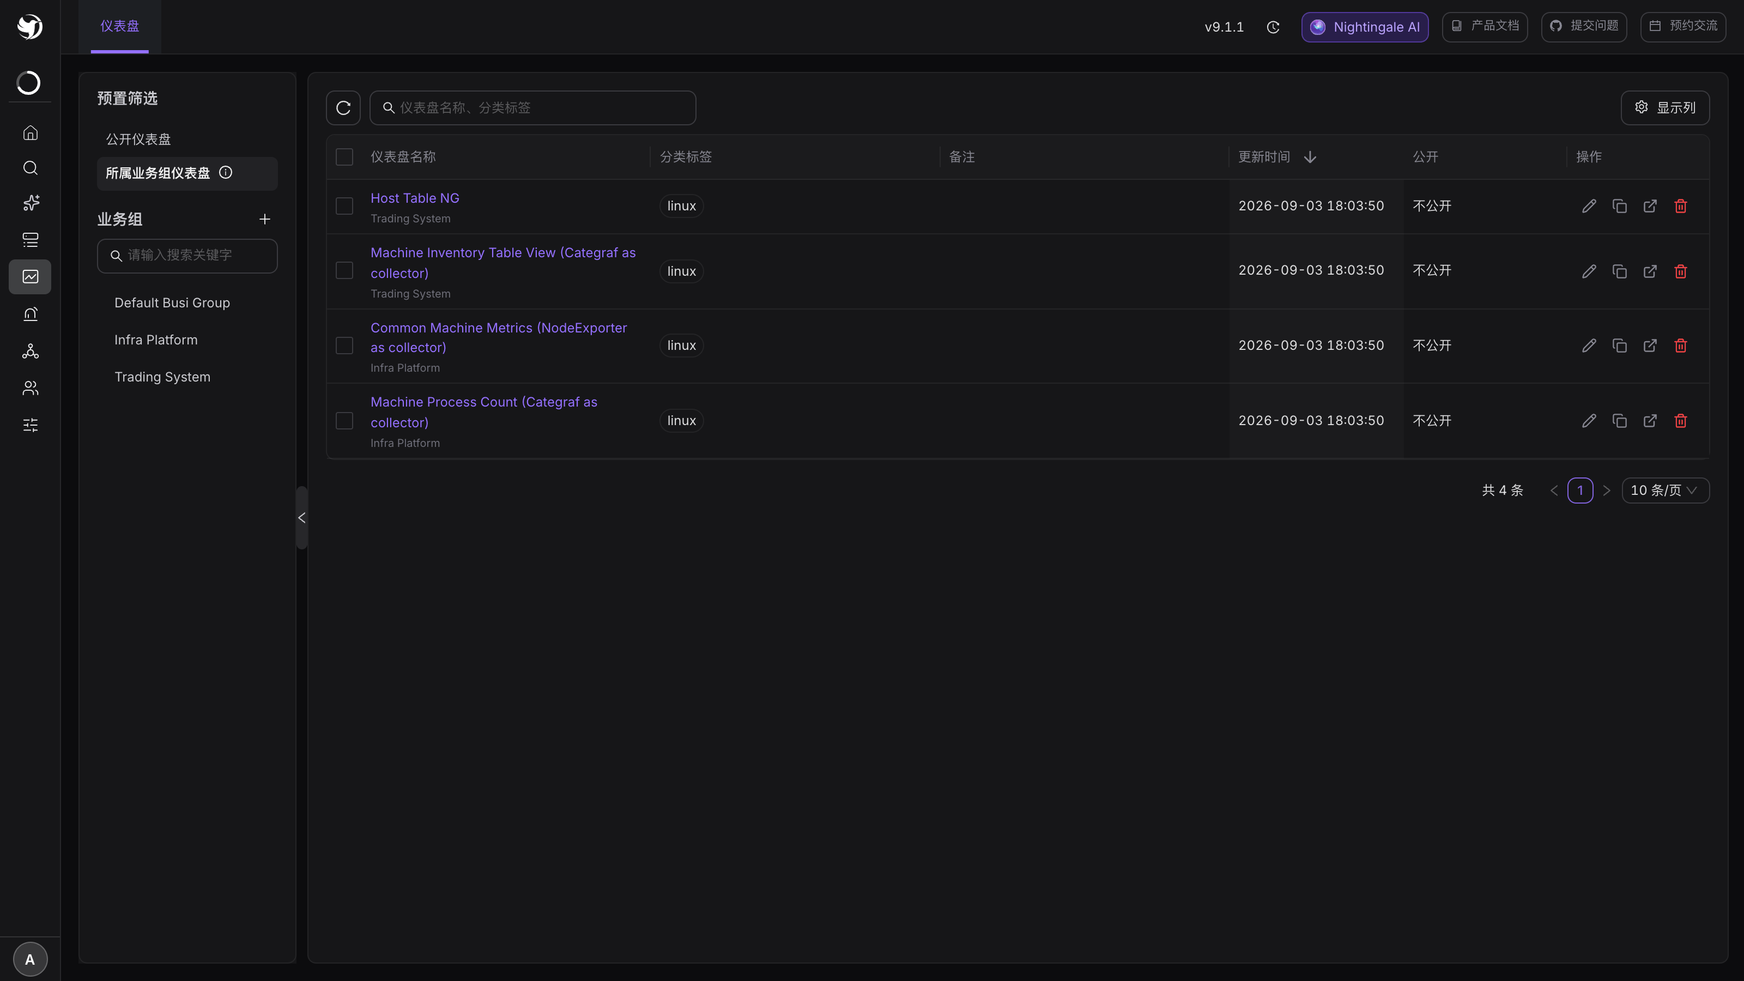Screen dimensions: 1744x981
Task: Sort by 更新时间 column arrow
Action: 1310,157
